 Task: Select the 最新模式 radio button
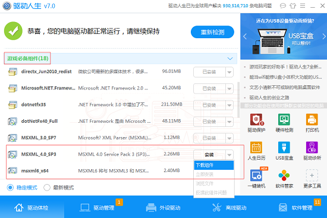(47, 188)
